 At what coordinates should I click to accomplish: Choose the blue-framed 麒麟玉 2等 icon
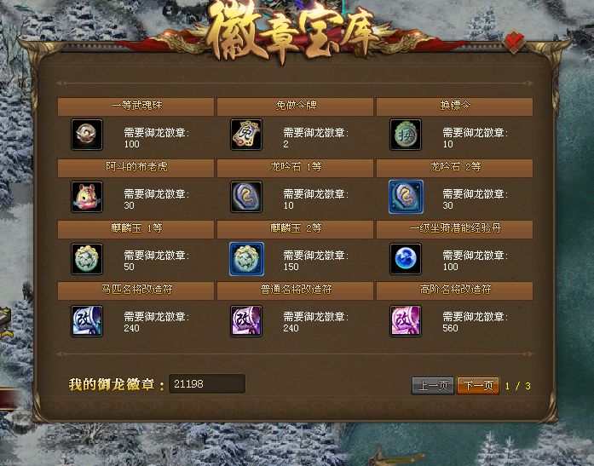[246, 258]
